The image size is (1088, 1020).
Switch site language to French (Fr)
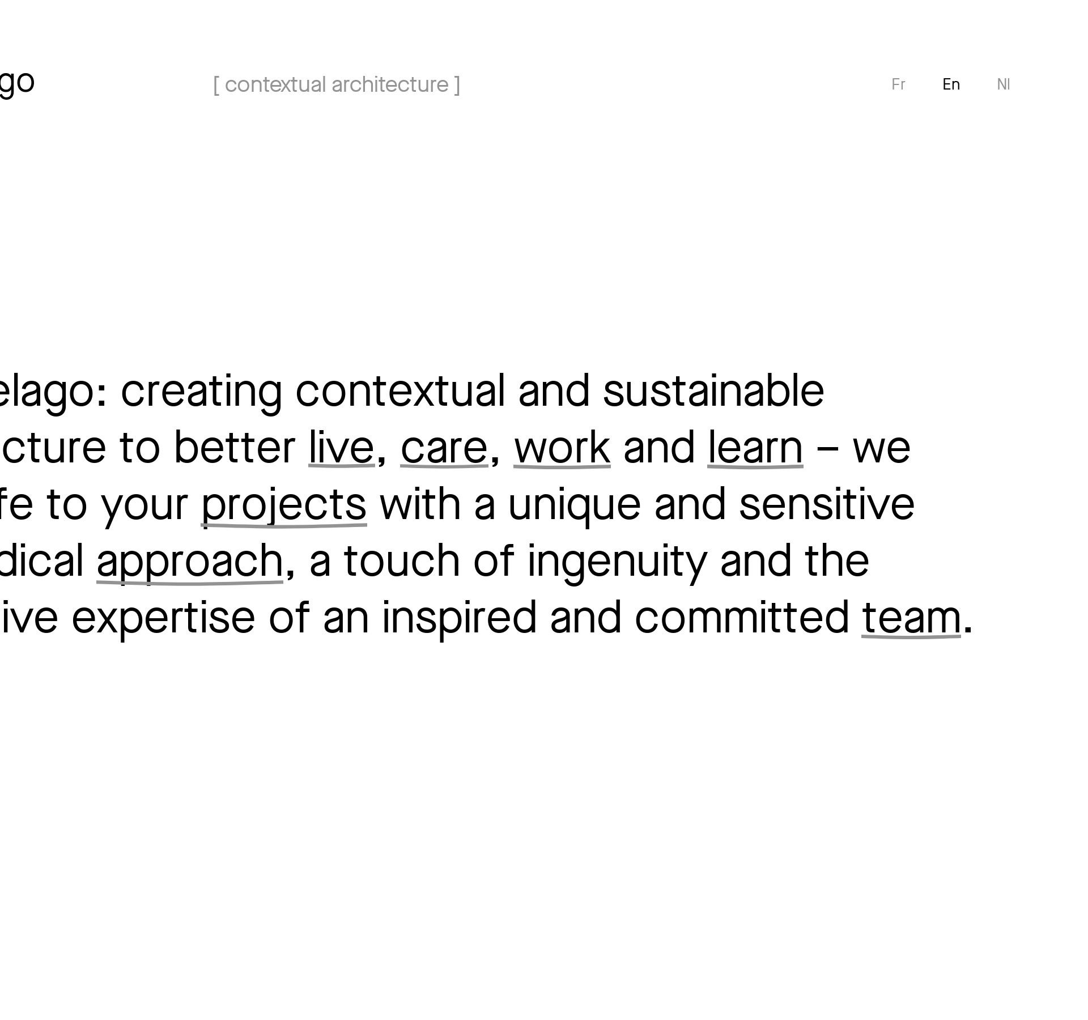(x=898, y=84)
